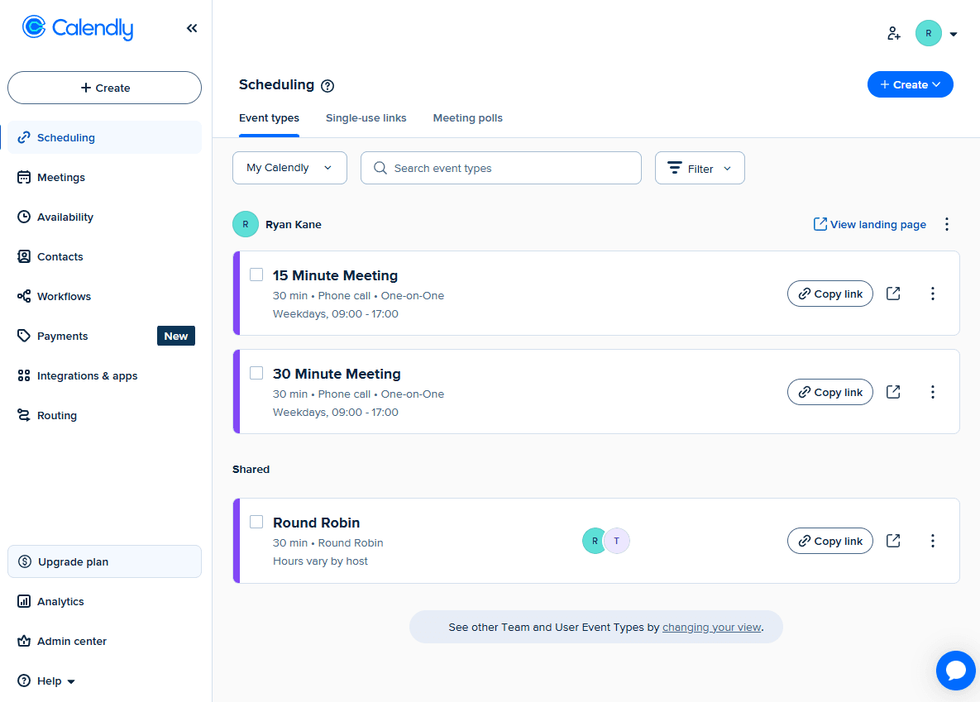Viewport: 980px width, 702px height.
Task: Select the Event types tab
Action: point(269,118)
